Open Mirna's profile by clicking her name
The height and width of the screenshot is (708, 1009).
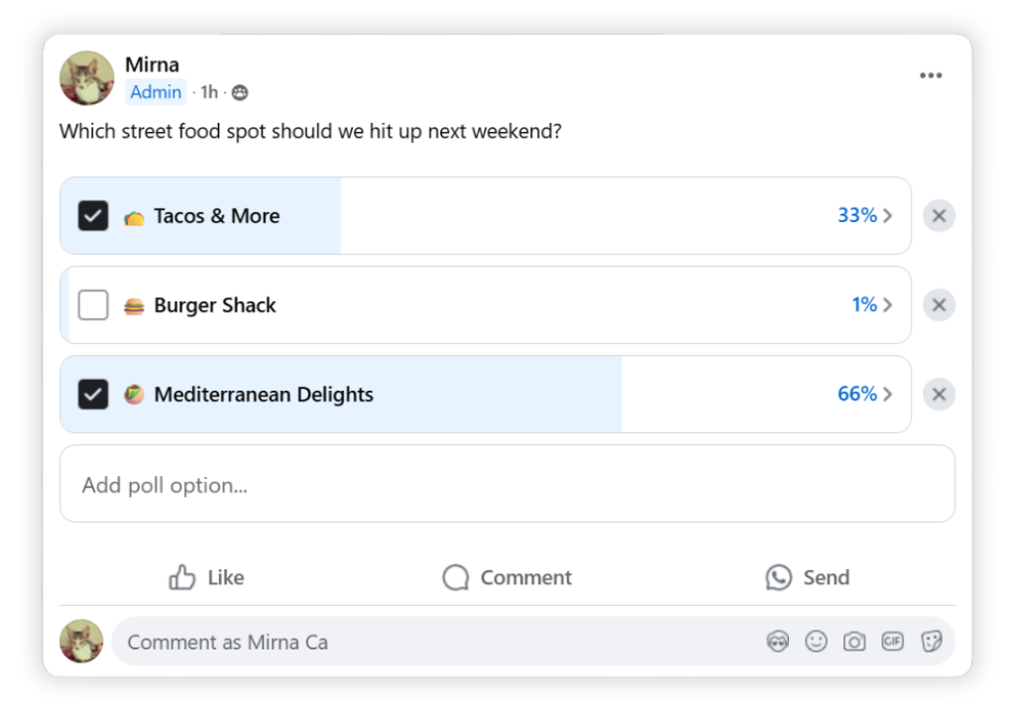[151, 63]
